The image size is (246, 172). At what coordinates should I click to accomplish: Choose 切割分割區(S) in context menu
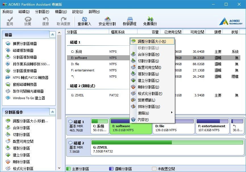point(152,61)
